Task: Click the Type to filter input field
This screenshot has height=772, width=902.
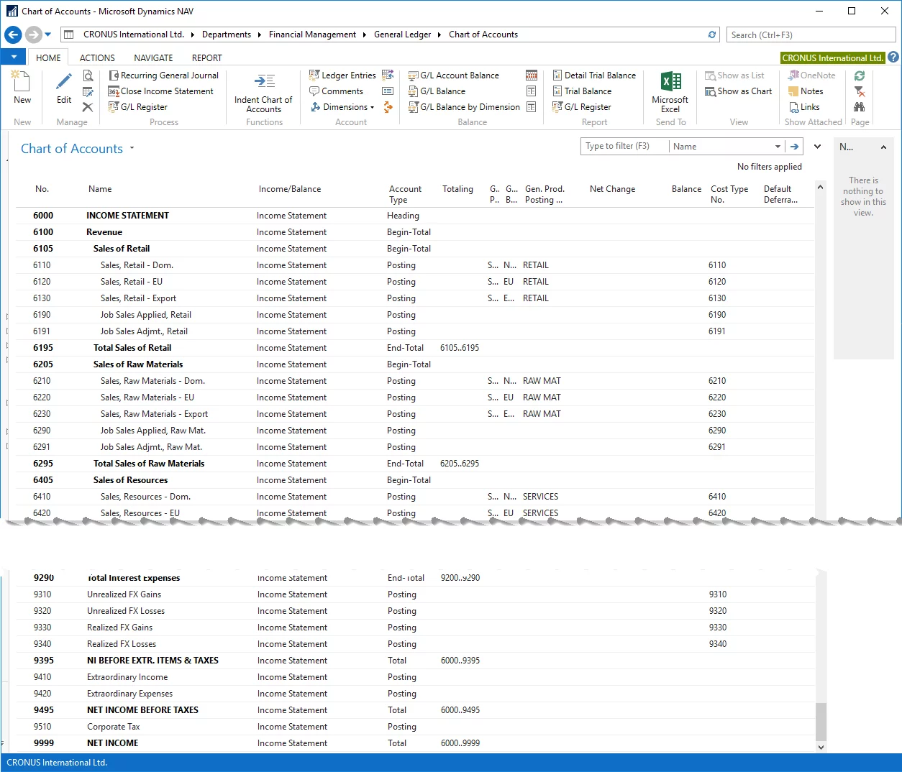Action: (x=624, y=147)
